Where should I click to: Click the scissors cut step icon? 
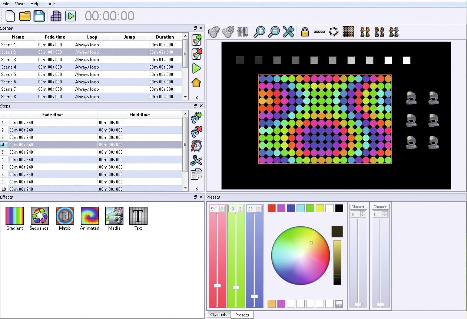click(196, 160)
